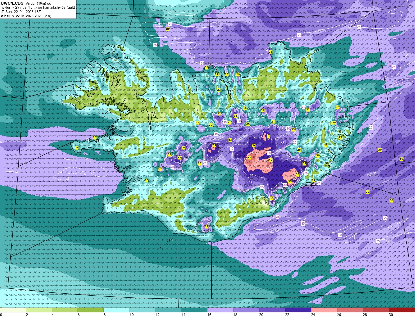Pick the 10–12 m/s aqua legend swatch
This screenshot has height=317, width=415.
pos(143,310)
